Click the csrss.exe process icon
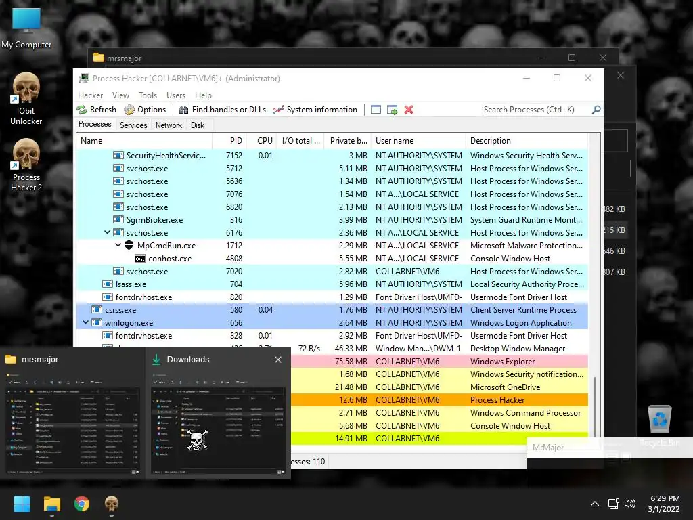This screenshot has width=693, height=520. click(x=96, y=310)
